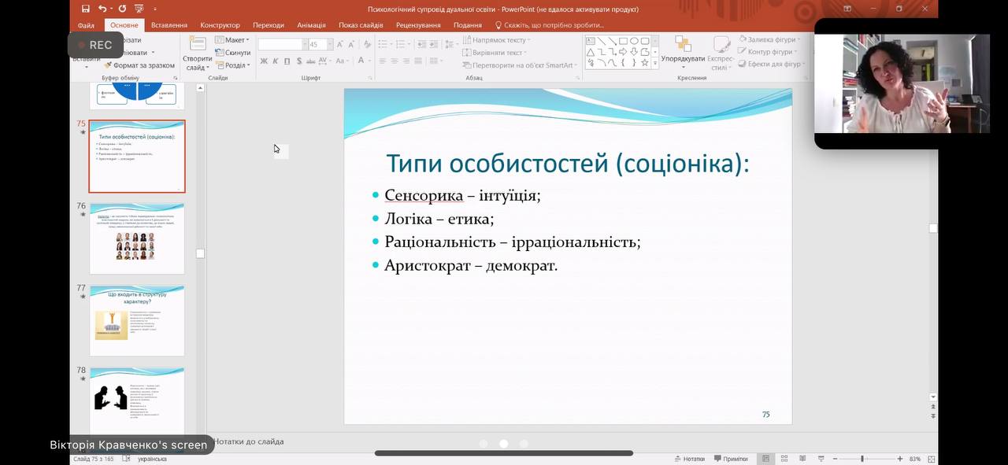
Task: Toggle Normal view button in status bar
Action: coord(765,459)
